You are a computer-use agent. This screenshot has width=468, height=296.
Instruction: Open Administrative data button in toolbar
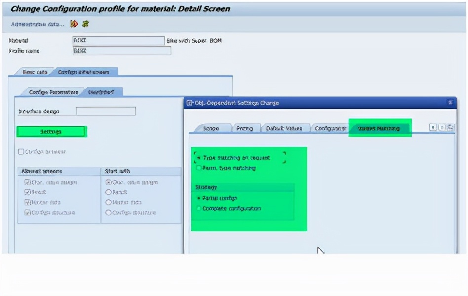pos(38,24)
